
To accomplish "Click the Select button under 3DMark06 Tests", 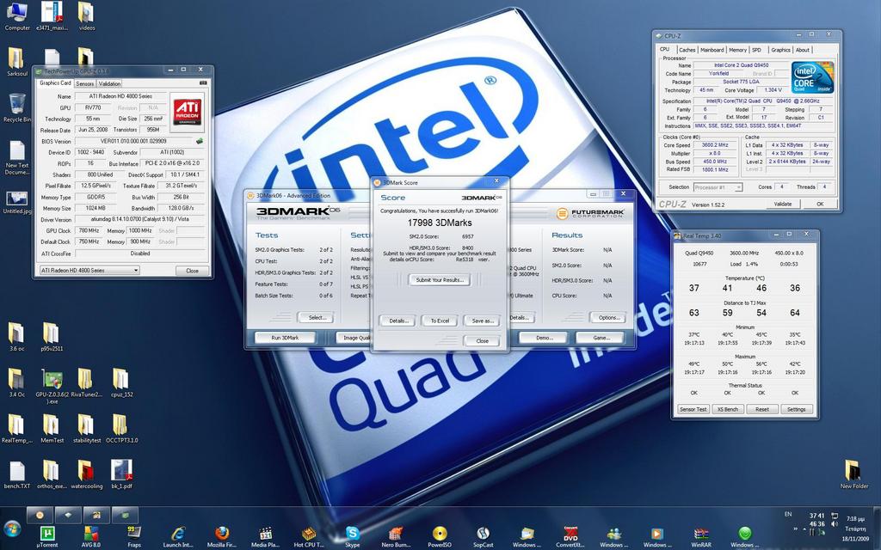I will click(317, 318).
